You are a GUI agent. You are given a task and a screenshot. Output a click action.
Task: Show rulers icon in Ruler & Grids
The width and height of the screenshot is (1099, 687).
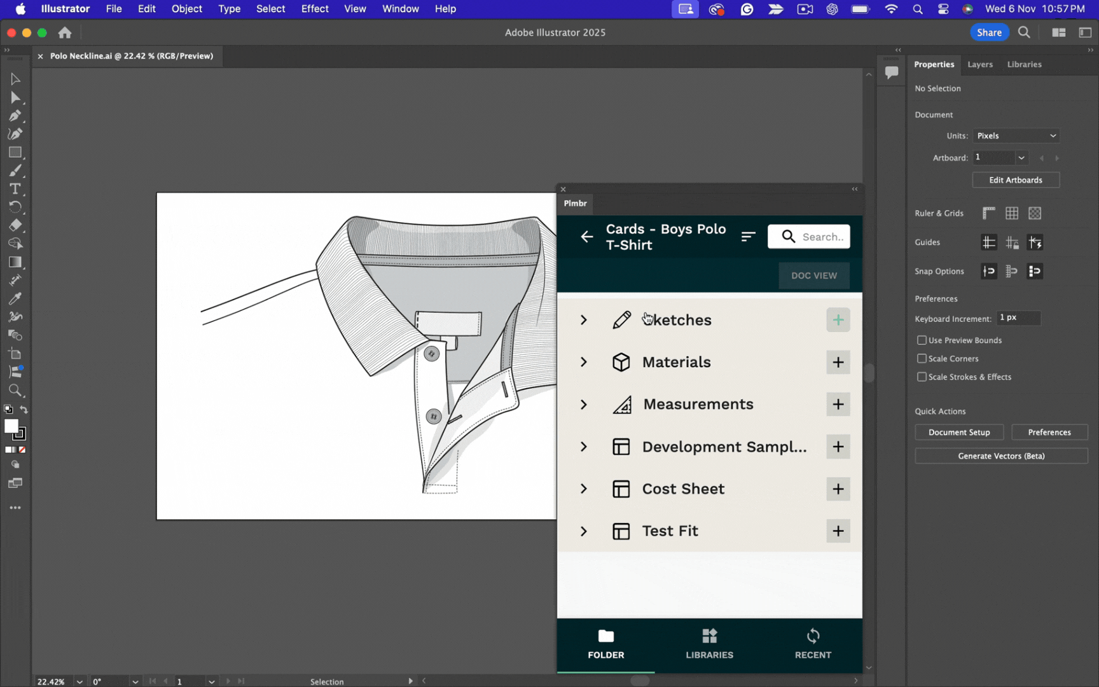pyautogui.click(x=988, y=213)
